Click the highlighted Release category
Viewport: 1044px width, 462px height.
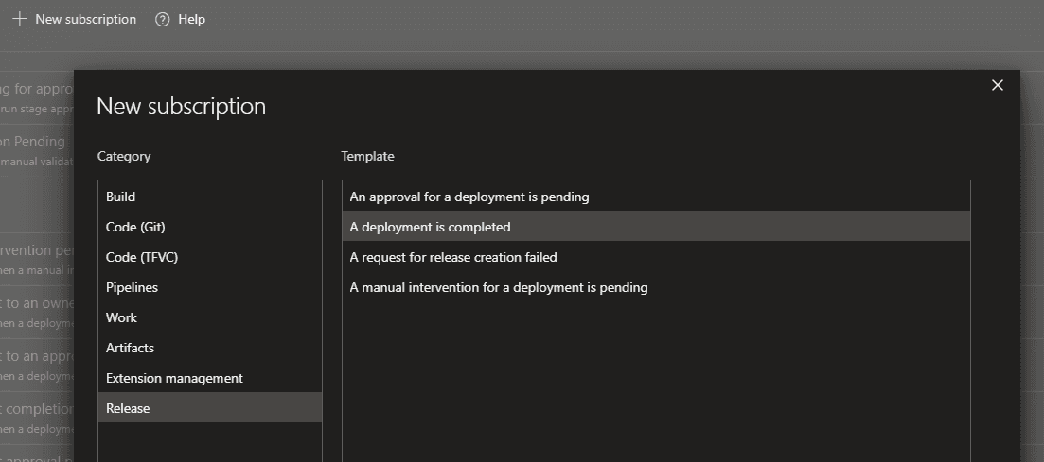click(128, 408)
